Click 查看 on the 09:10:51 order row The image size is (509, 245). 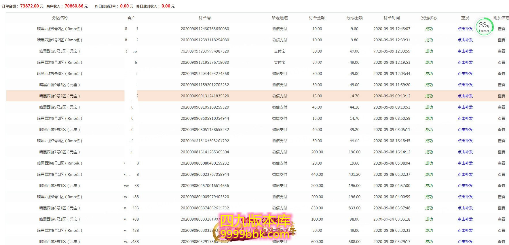[501, 107]
